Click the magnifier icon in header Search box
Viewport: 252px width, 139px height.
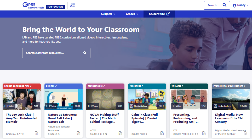(x=225, y=5)
